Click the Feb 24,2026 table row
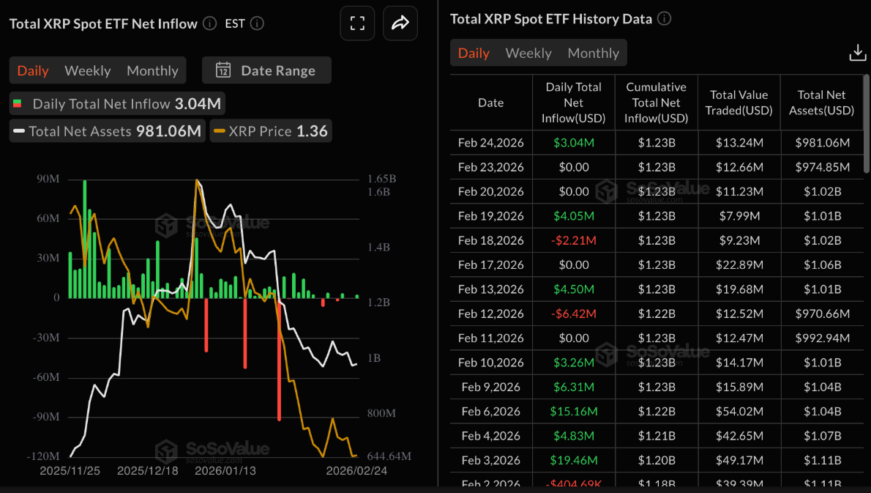 click(x=656, y=143)
